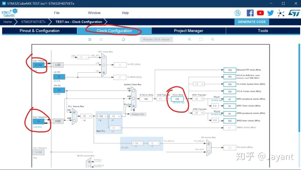Image resolution: width=301 pixels, height=170 pixels.
Task: Fit the clock diagram to the window
Action: point(201,39)
